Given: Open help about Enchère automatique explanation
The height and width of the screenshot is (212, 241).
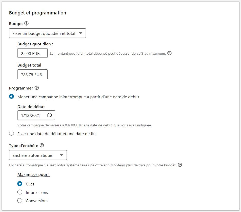Looking at the screenshot, I should (x=180, y=165).
